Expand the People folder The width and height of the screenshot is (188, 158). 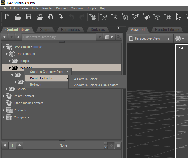point(10,61)
